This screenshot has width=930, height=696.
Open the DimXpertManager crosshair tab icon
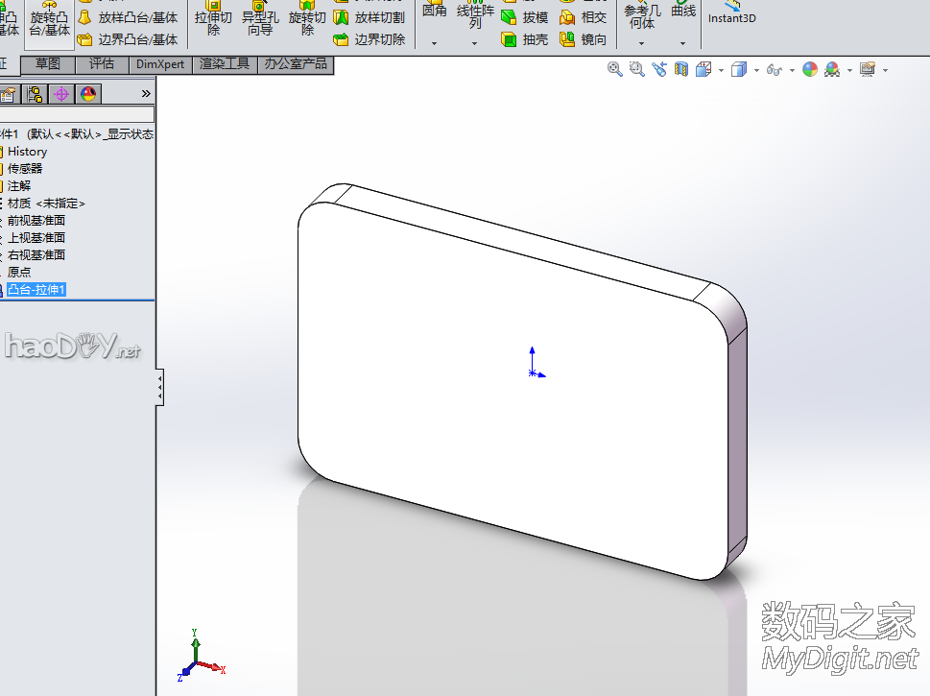pyautogui.click(x=61, y=94)
